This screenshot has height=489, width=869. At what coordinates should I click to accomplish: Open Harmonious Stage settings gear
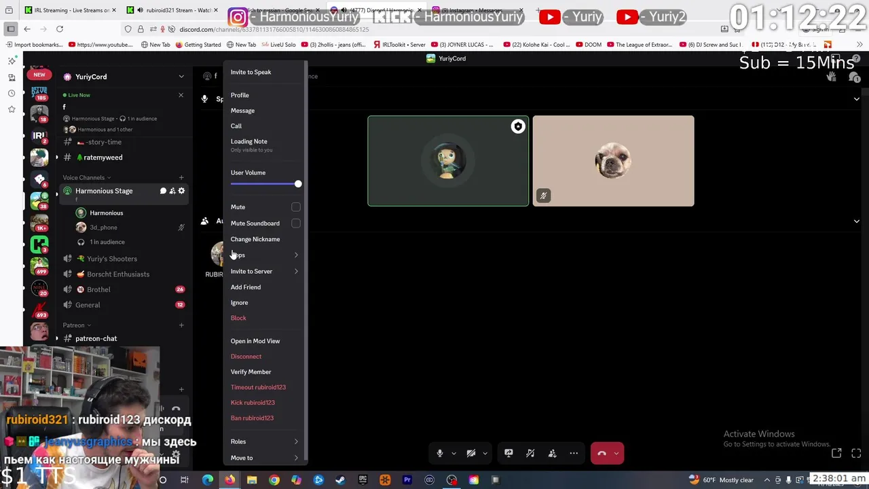coord(181,192)
